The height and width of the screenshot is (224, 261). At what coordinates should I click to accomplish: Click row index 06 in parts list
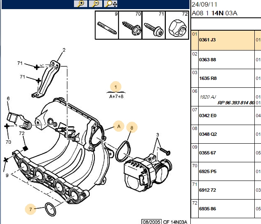pos(195,91)
